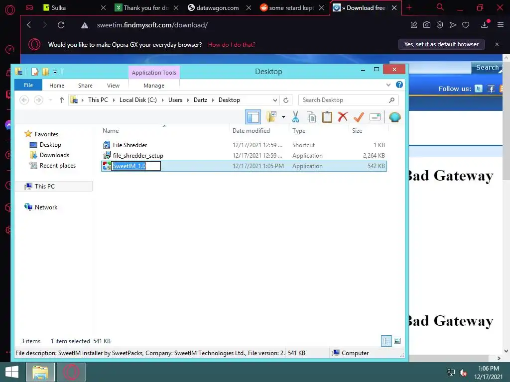
Task: Open the View ribbon tab
Action: pos(113,86)
